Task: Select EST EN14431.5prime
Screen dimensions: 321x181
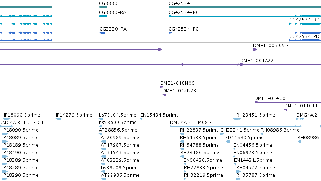Action: click(253, 160)
